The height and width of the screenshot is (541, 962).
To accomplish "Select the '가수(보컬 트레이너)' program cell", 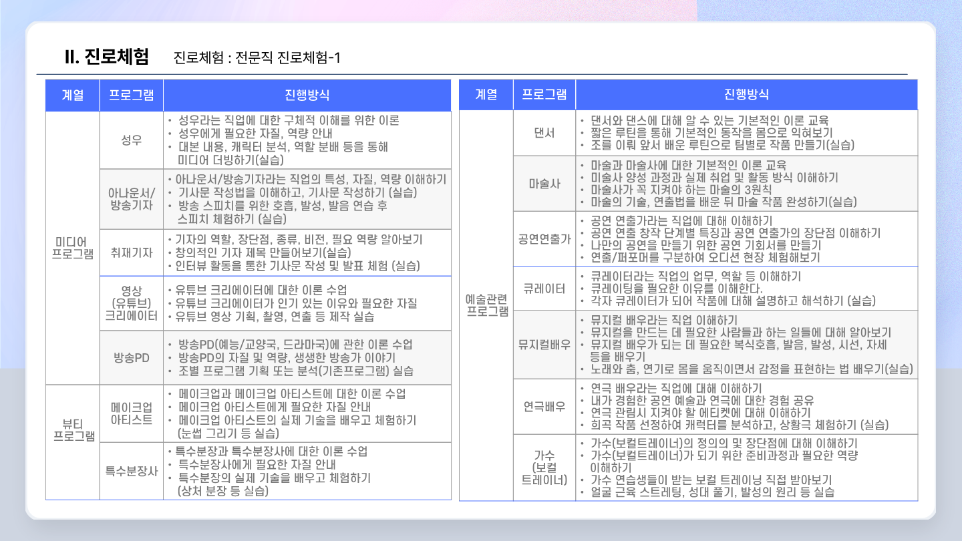I will (544, 468).
